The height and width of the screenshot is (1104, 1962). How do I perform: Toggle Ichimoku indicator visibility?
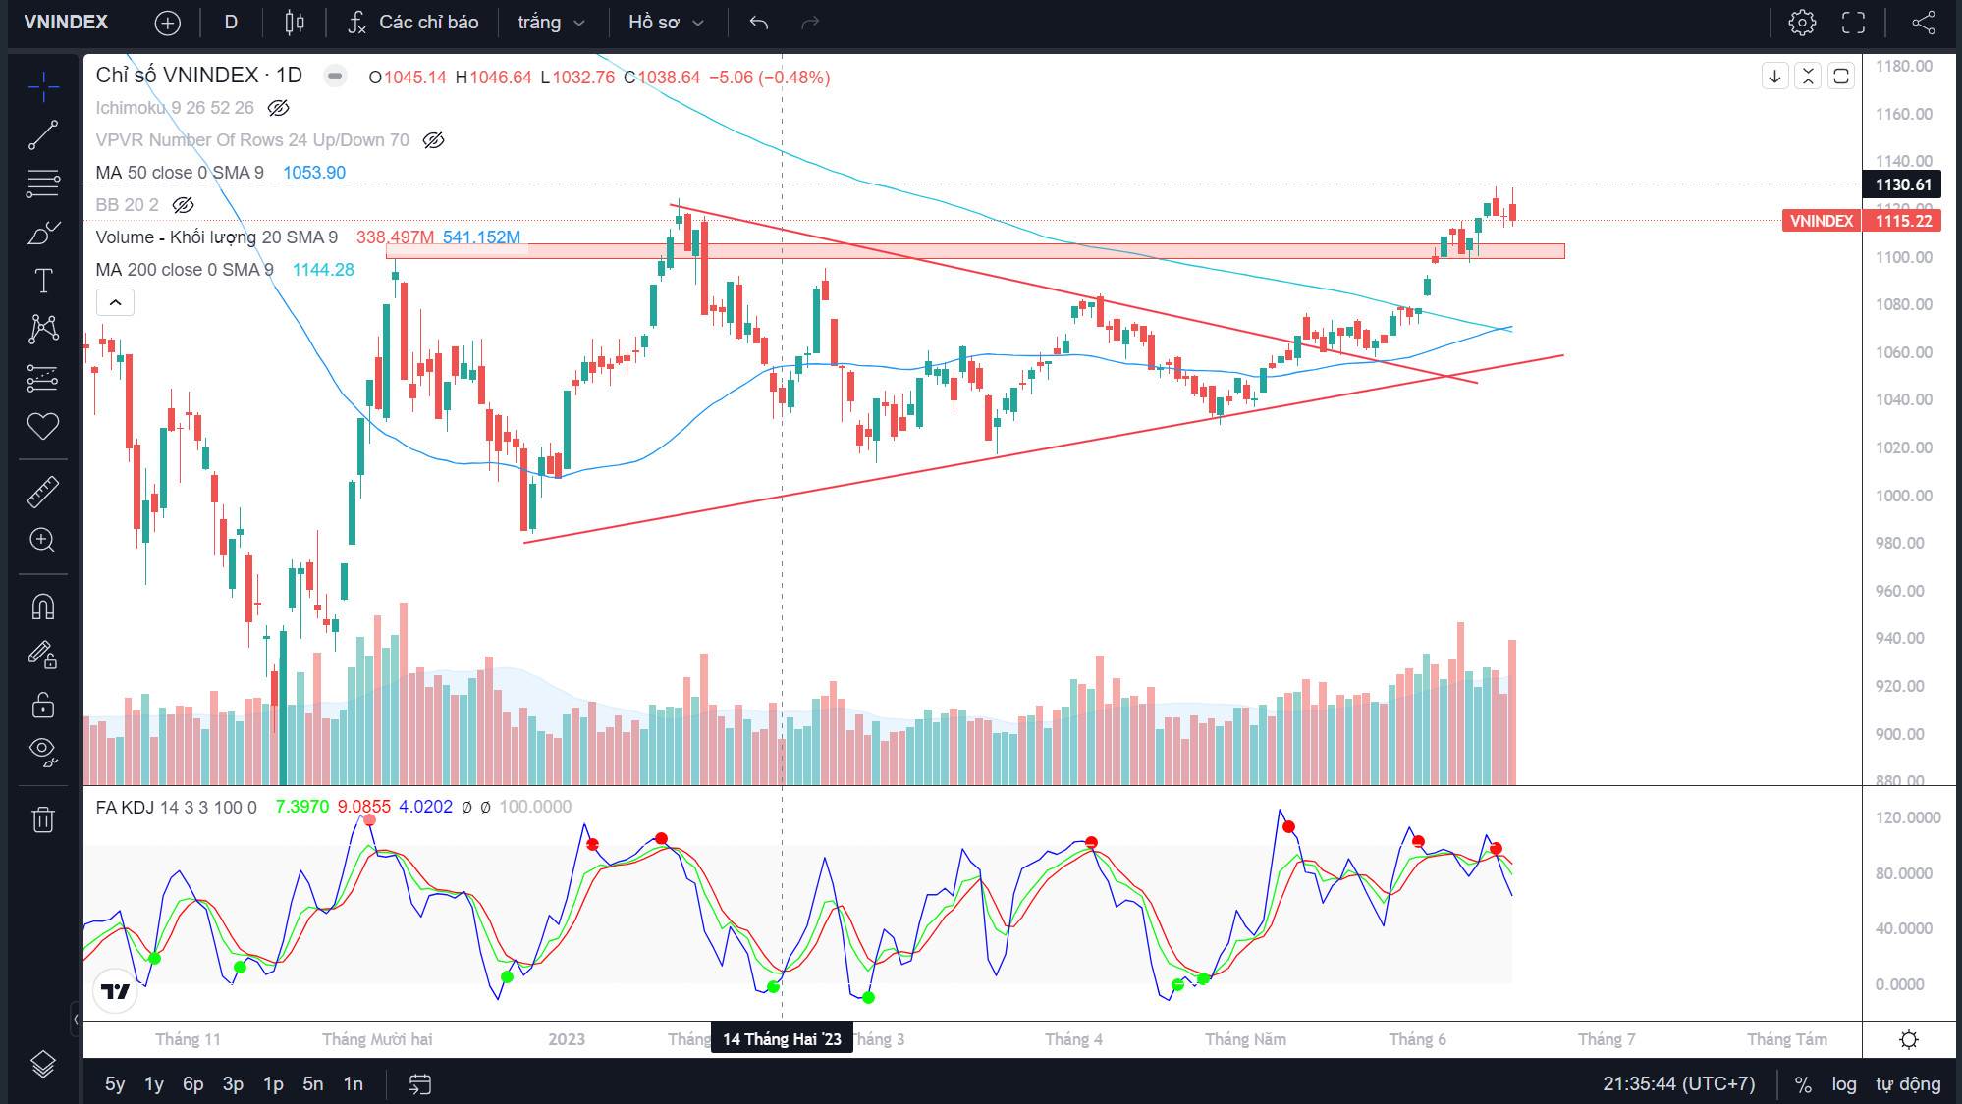(278, 108)
